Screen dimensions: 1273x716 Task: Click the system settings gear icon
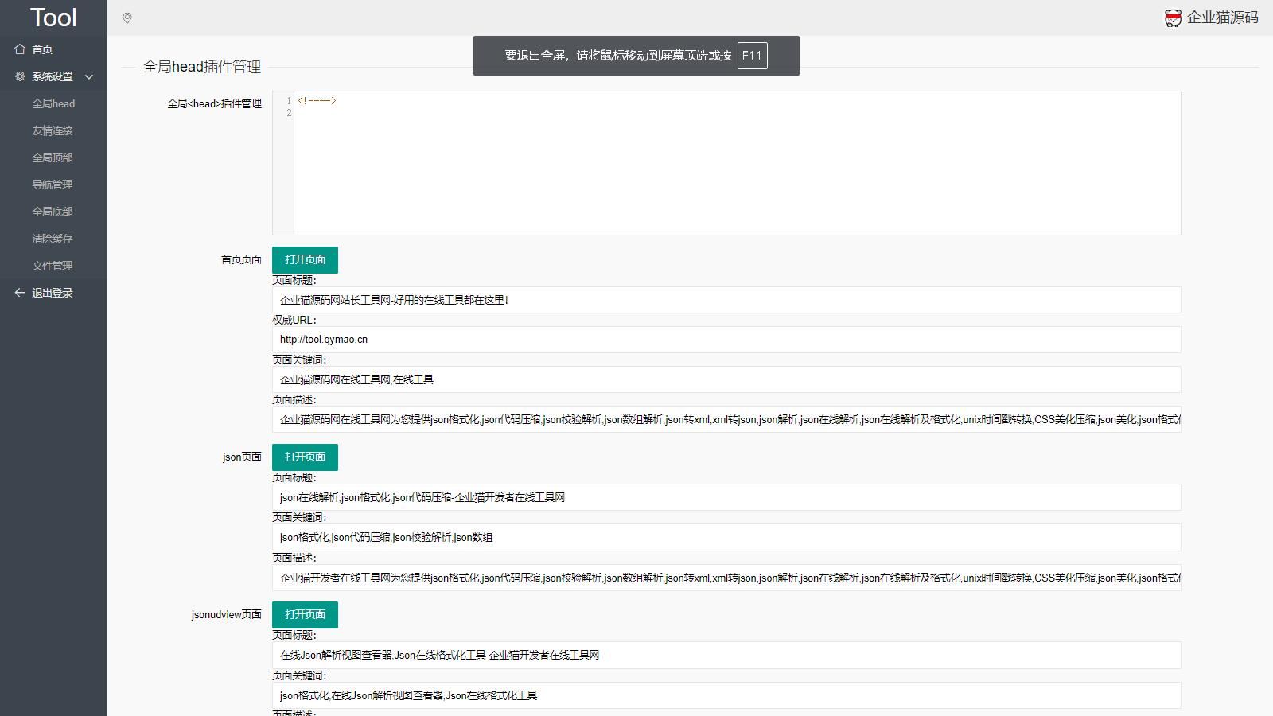(x=20, y=76)
